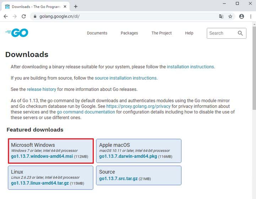
Task: Follow the installation instructions link
Action: click(x=191, y=67)
